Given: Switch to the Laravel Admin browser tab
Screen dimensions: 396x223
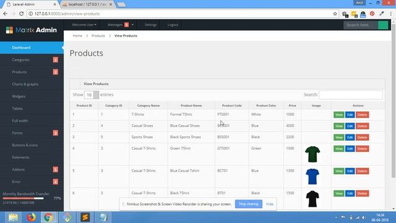Looking at the screenshot, I should (x=31, y=4).
